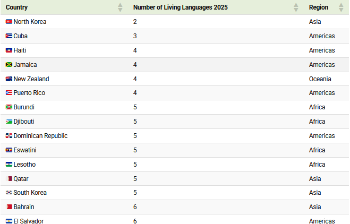This screenshot has width=350, height=224.
Task: Select Burundi's language count 5
Action: coord(135,107)
